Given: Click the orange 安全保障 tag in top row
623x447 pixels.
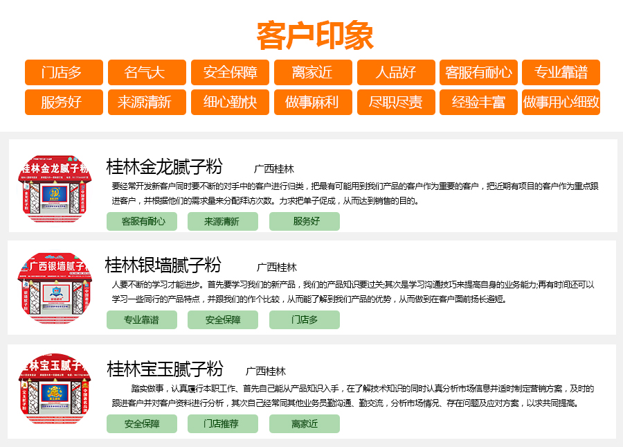Looking at the screenshot, I should (230, 72).
